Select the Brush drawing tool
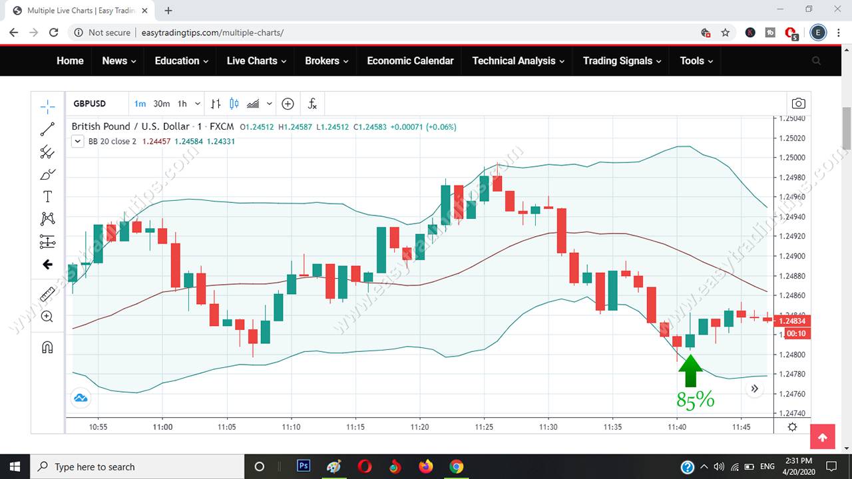 pos(47,174)
